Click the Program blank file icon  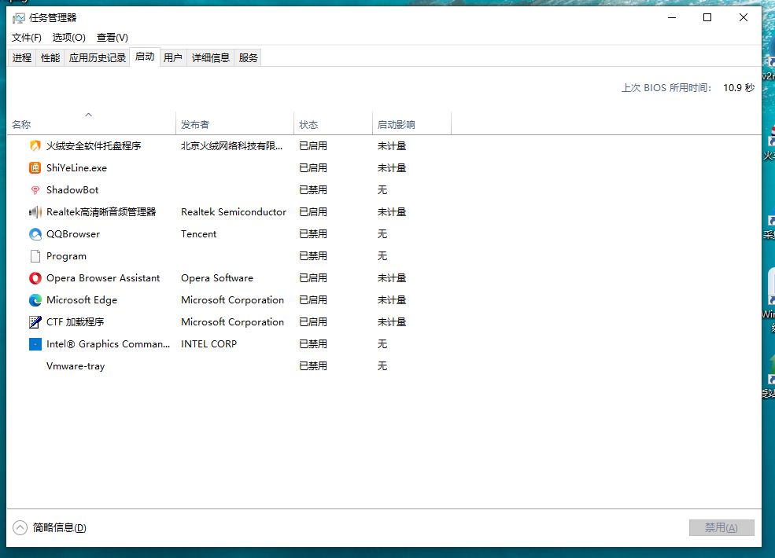pyautogui.click(x=35, y=256)
